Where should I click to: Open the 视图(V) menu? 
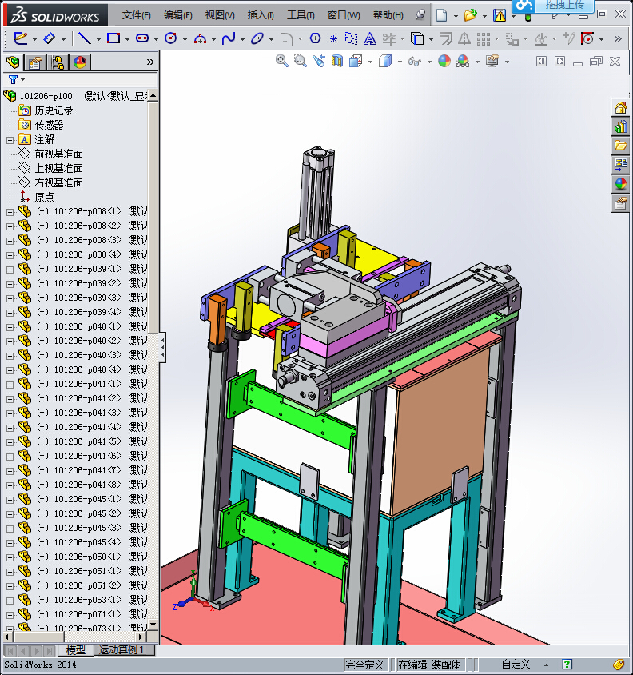coord(220,15)
